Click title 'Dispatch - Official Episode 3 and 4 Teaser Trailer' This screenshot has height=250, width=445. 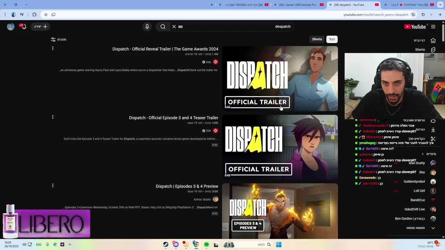[173, 118]
